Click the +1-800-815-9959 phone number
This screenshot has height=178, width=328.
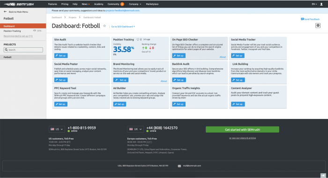(82, 128)
